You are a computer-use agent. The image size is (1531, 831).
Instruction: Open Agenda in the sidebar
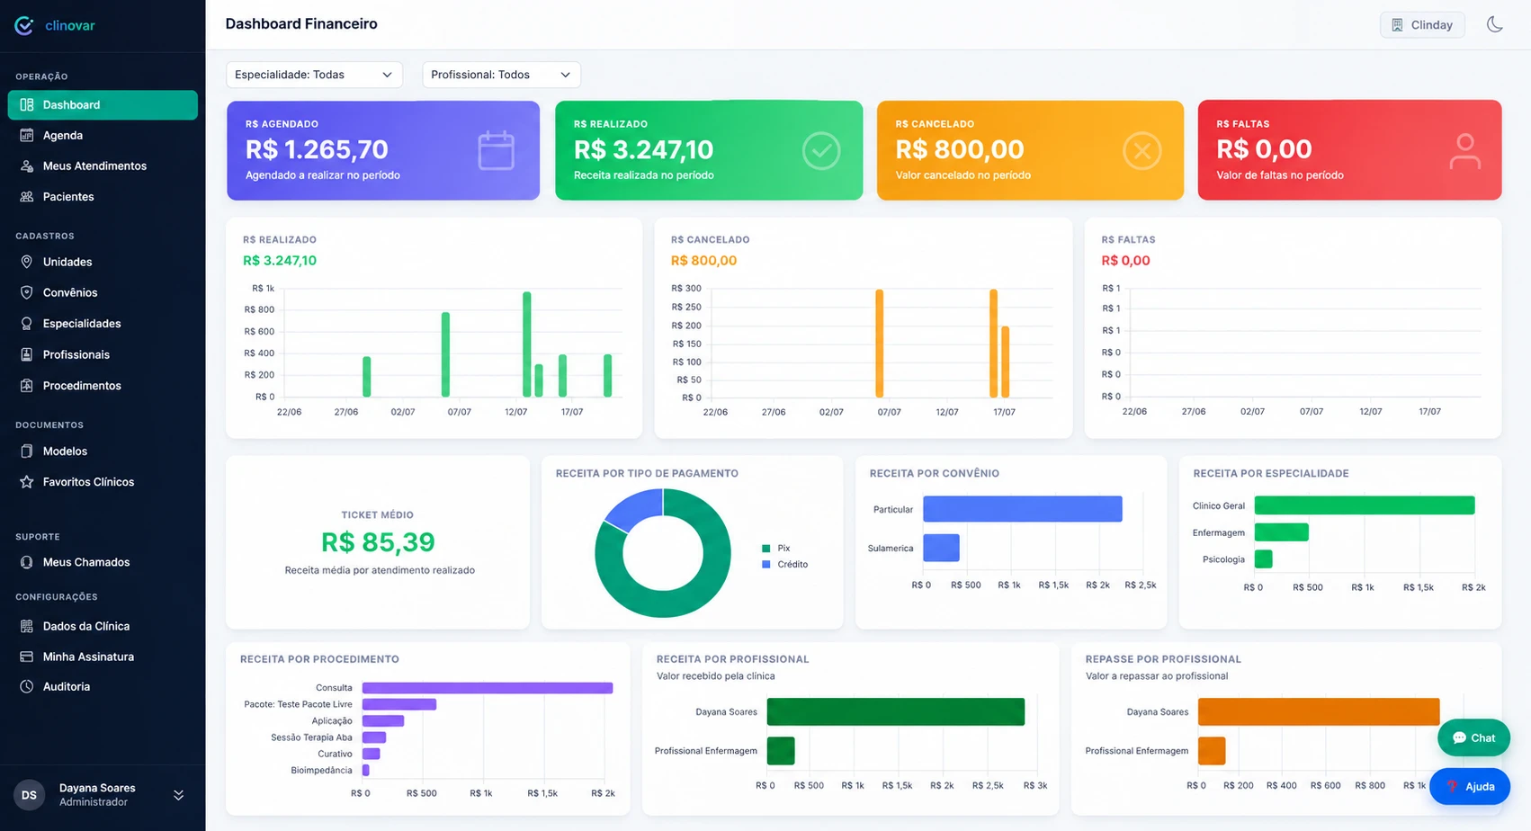[x=103, y=136]
